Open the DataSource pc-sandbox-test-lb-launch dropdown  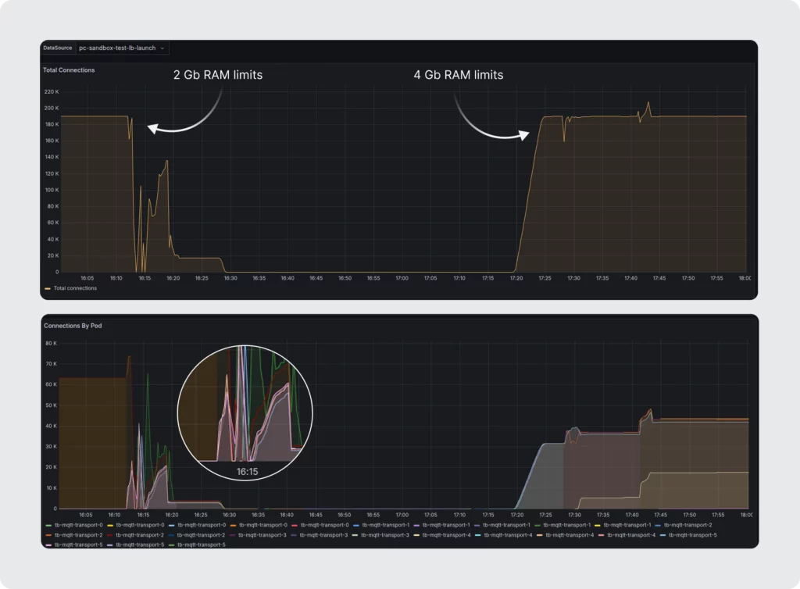[122, 48]
